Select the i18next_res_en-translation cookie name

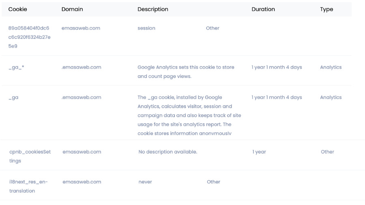[x=28, y=186]
